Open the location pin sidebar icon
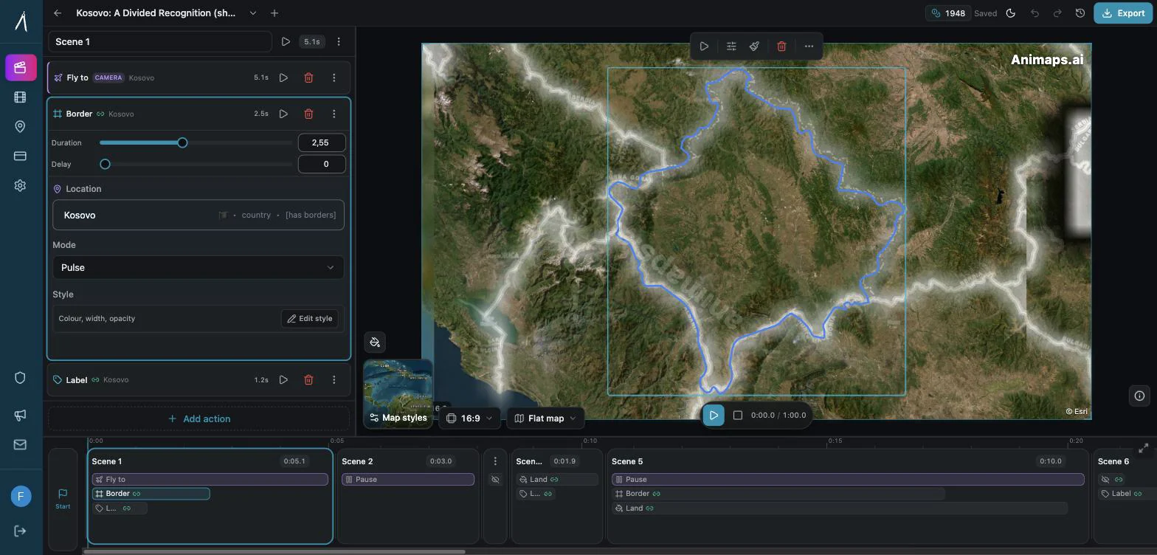This screenshot has height=555, width=1157. [21, 126]
